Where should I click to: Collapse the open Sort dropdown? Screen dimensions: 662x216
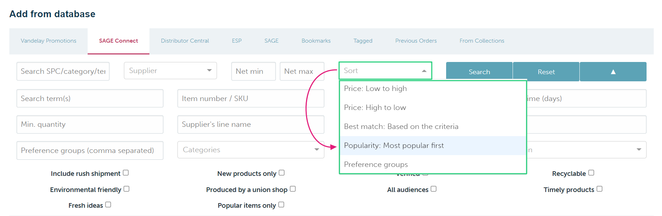385,71
